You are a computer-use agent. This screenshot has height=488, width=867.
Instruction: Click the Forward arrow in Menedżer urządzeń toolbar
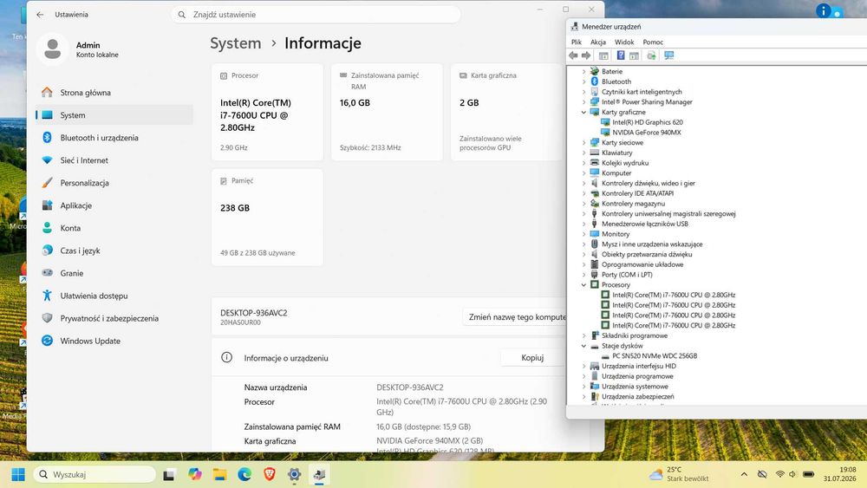[x=586, y=55]
